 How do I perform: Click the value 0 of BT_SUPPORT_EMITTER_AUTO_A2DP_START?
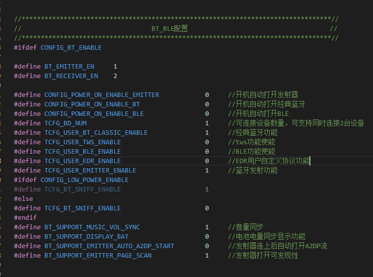tap(207, 246)
